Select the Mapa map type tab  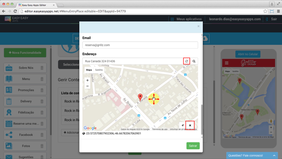tap(89, 70)
